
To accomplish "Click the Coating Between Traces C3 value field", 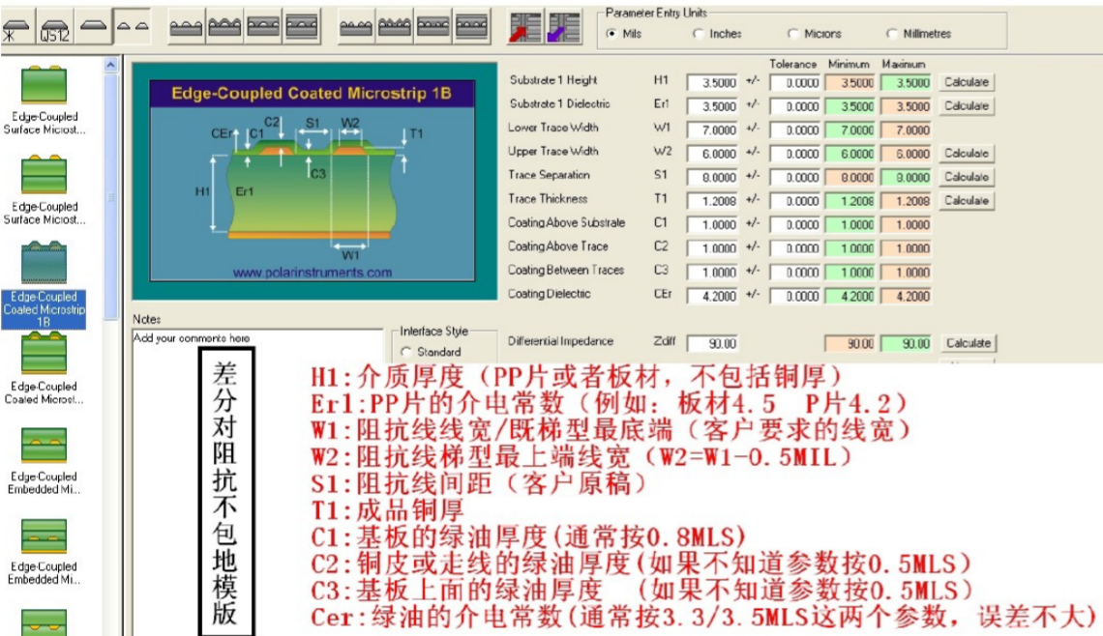I will 712,273.
